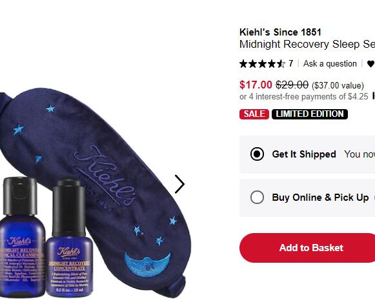This screenshot has height=306, width=375.
Task: Open the review count 7 link
Action: pos(291,63)
